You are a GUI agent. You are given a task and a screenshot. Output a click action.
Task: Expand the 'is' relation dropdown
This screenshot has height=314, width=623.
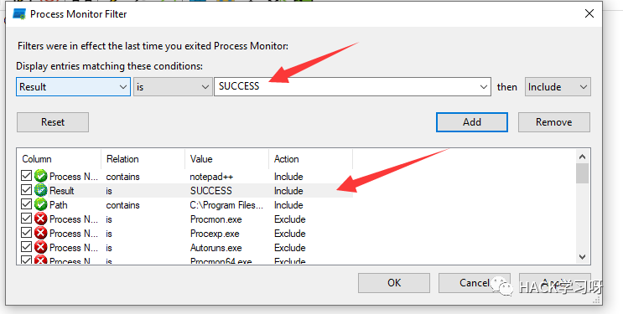[x=172, y=86]
